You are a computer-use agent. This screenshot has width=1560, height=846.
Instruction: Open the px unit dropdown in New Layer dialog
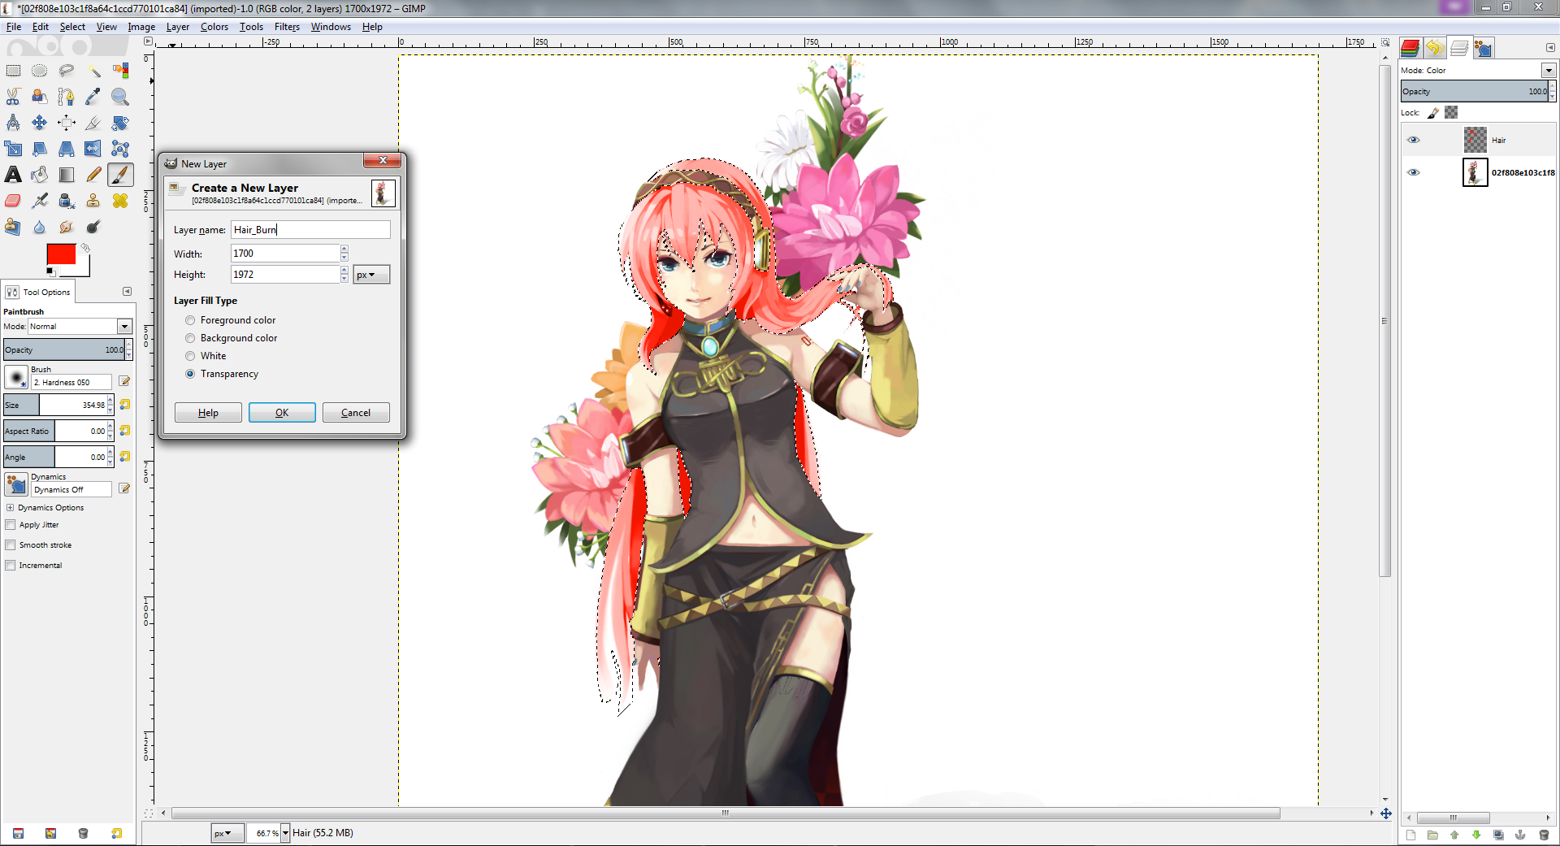pyautogui.click(x=371, y=275)
